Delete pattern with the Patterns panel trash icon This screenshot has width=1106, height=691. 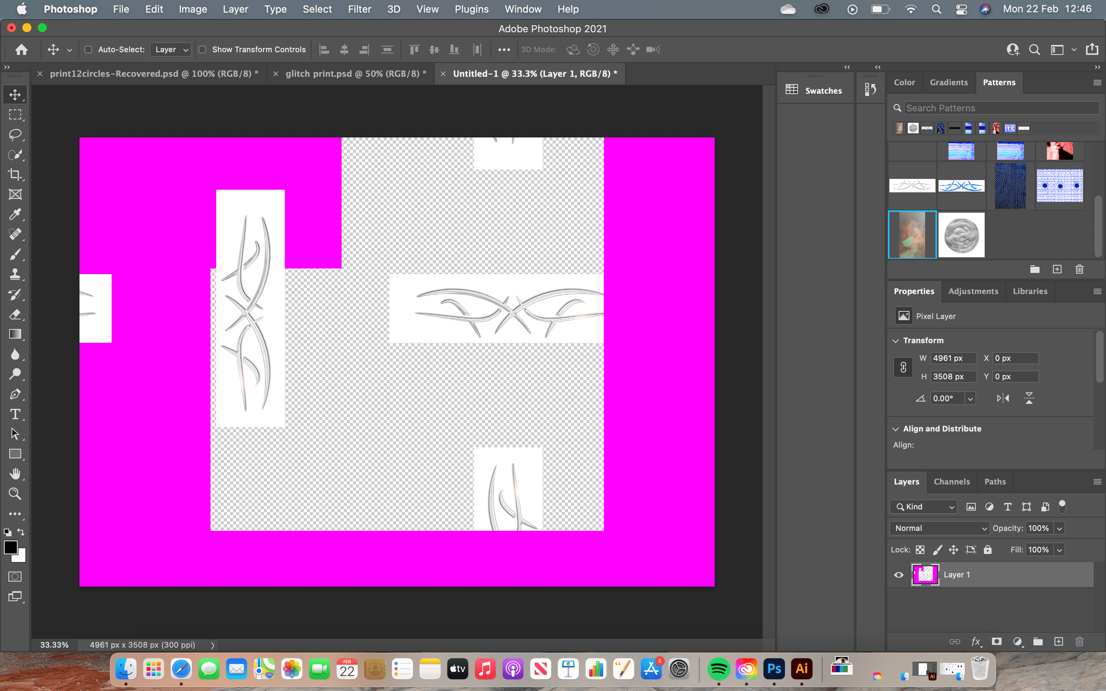pos(1079,269)
